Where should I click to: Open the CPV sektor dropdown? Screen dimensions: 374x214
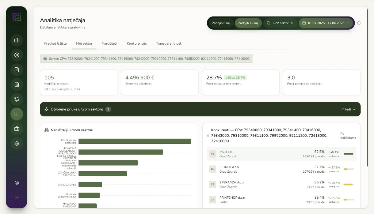point(280,23)
